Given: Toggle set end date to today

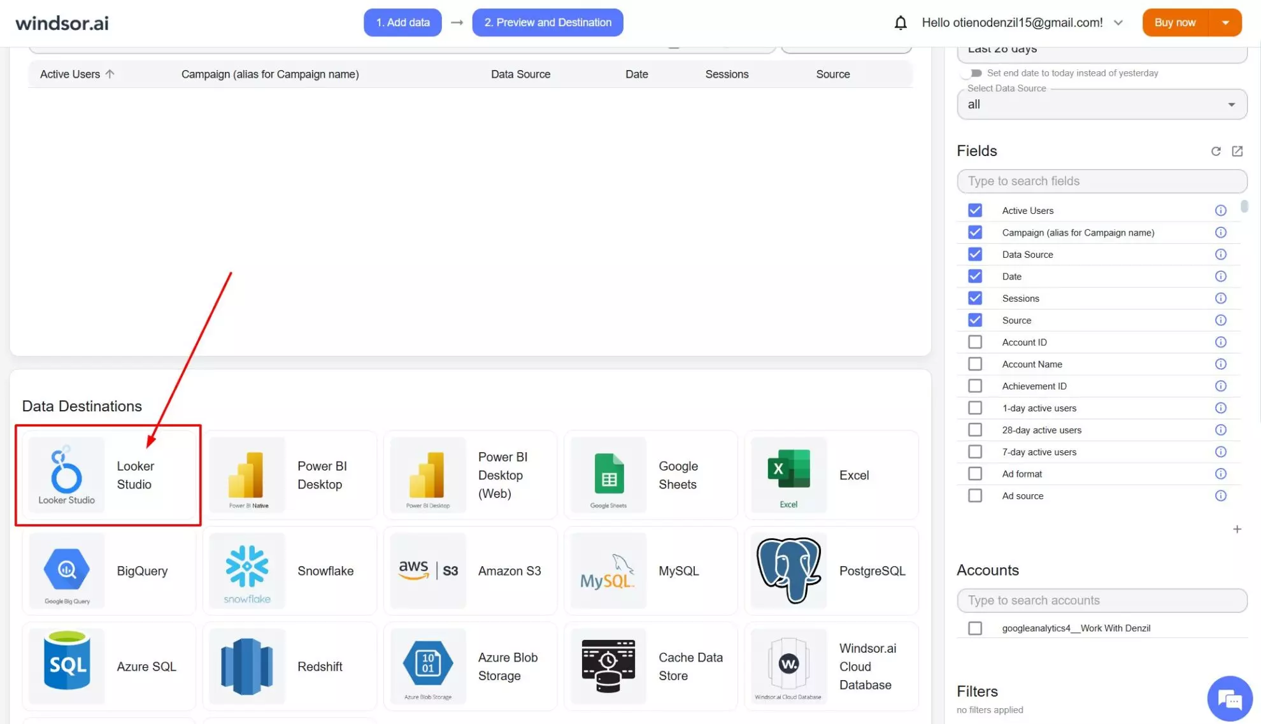Looking at the screenshot, I should tap(972, 73).
